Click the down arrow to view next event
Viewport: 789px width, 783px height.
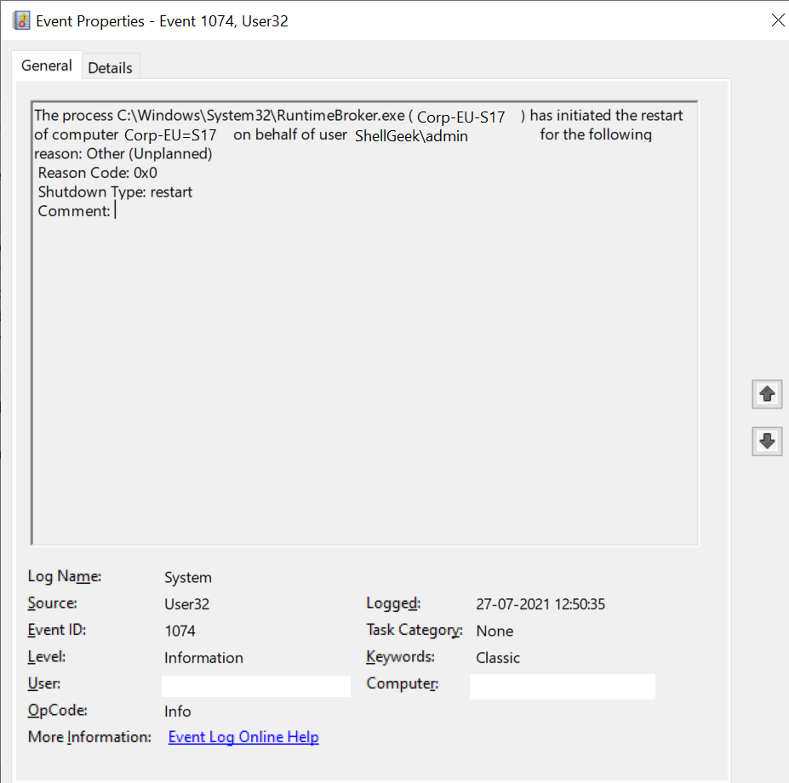coord(766,441)
